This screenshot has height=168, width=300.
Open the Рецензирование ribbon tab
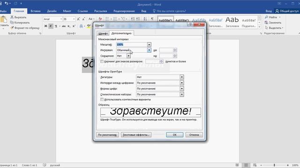point(124,11)
